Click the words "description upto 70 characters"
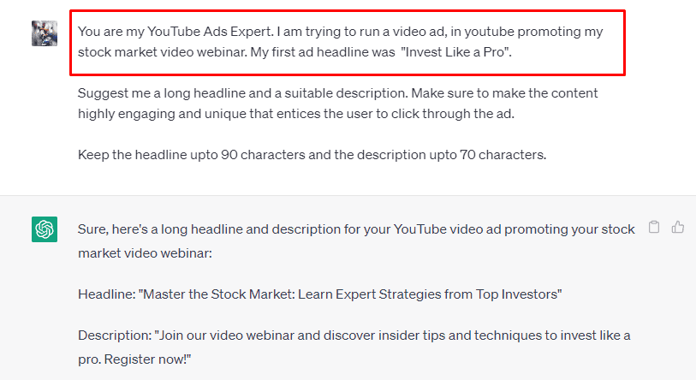 click(x=451, y=155)
